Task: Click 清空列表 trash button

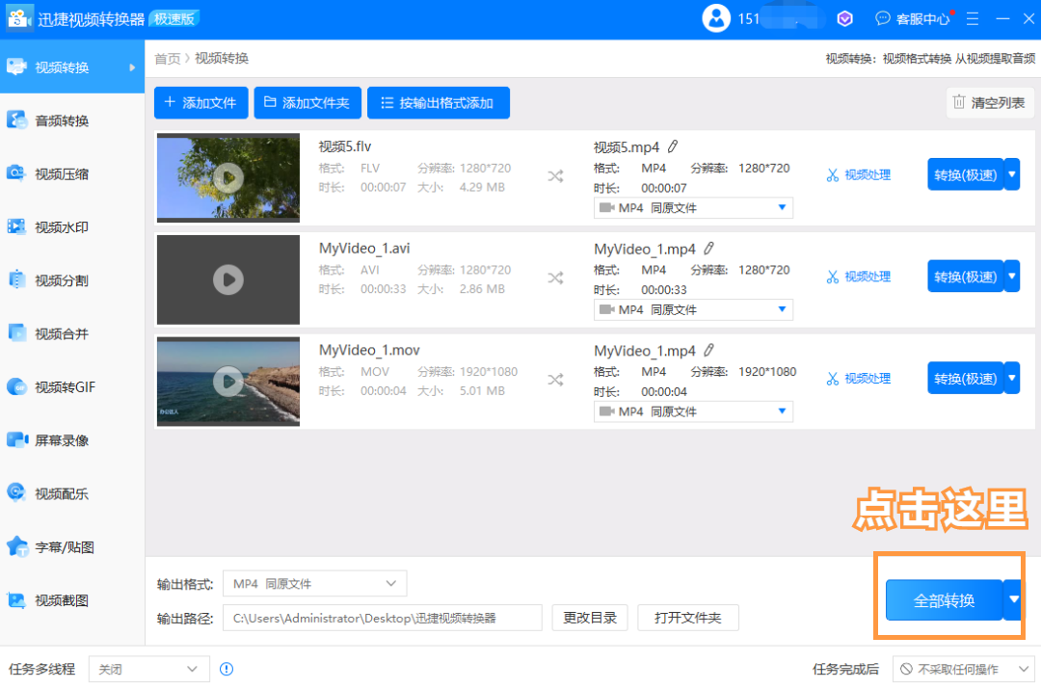Action: click(x=990, y=103)
